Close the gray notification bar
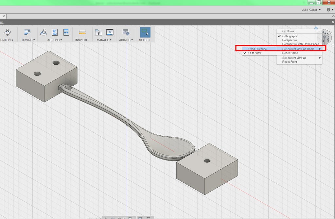 [x=333, y=22]
